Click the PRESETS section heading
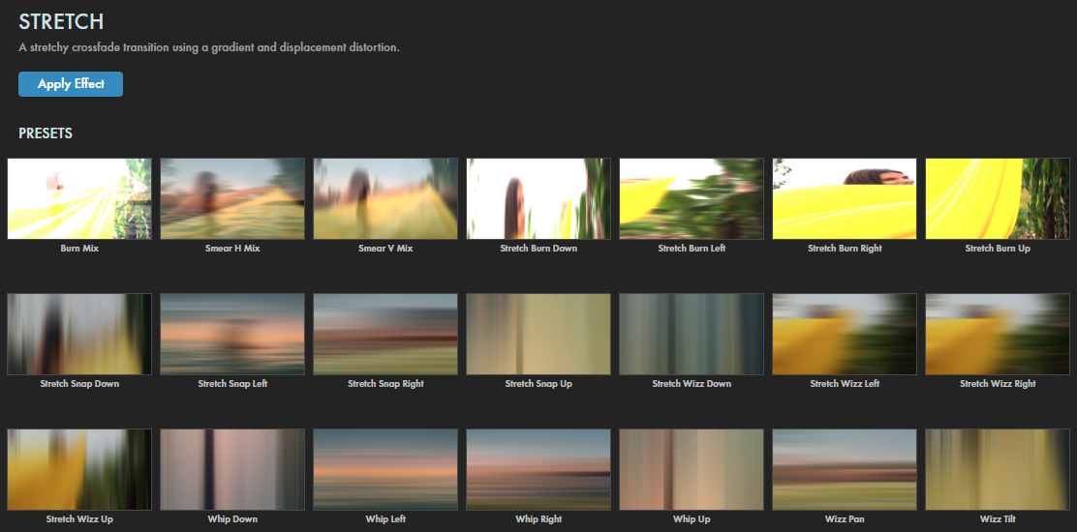This screenshot has height=532, width=1077. coord(46,133)
